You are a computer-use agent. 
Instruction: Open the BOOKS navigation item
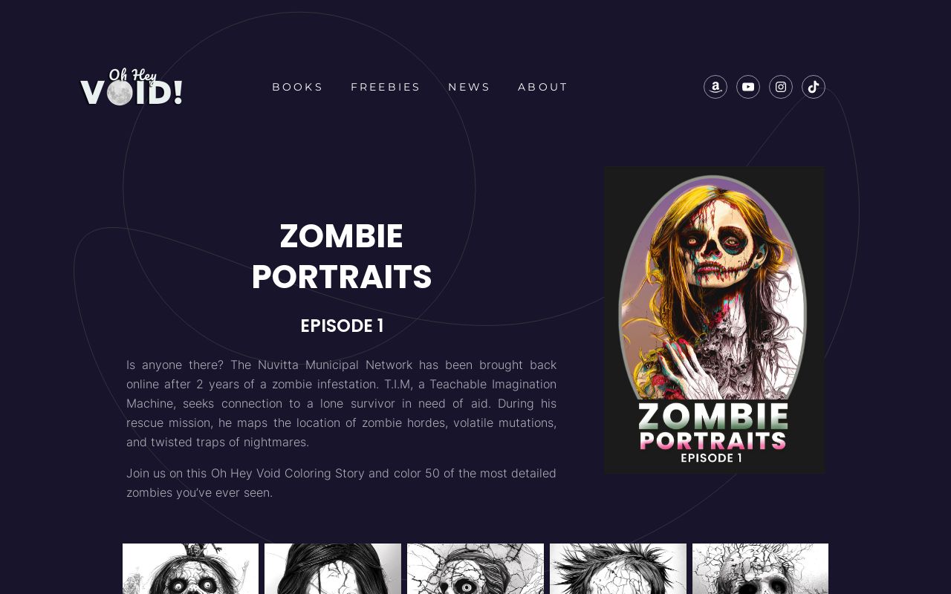click(x=297, y=86)
